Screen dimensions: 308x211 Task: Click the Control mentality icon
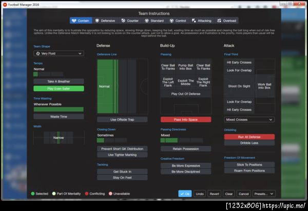[x=171, y=21]
